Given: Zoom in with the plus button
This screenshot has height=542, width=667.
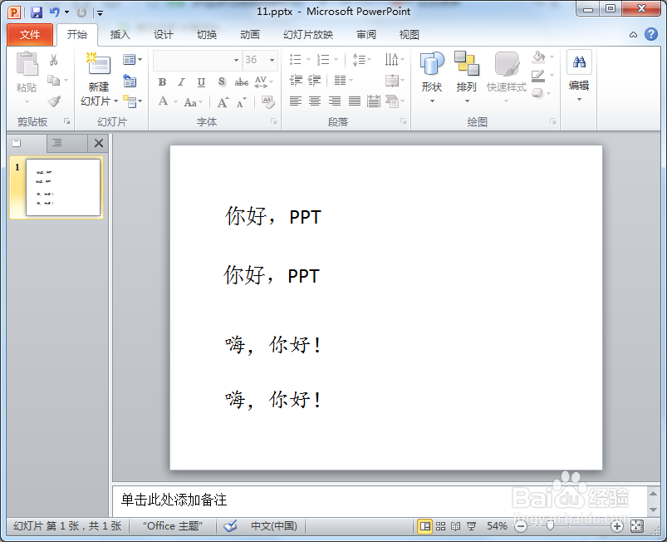Looking at the screenshot, I should click(617, 527).
